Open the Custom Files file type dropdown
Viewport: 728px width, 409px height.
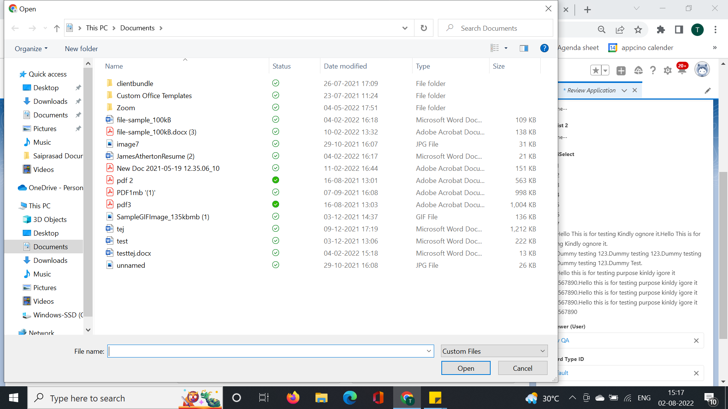pyautogui.click(x=494, y=351)
